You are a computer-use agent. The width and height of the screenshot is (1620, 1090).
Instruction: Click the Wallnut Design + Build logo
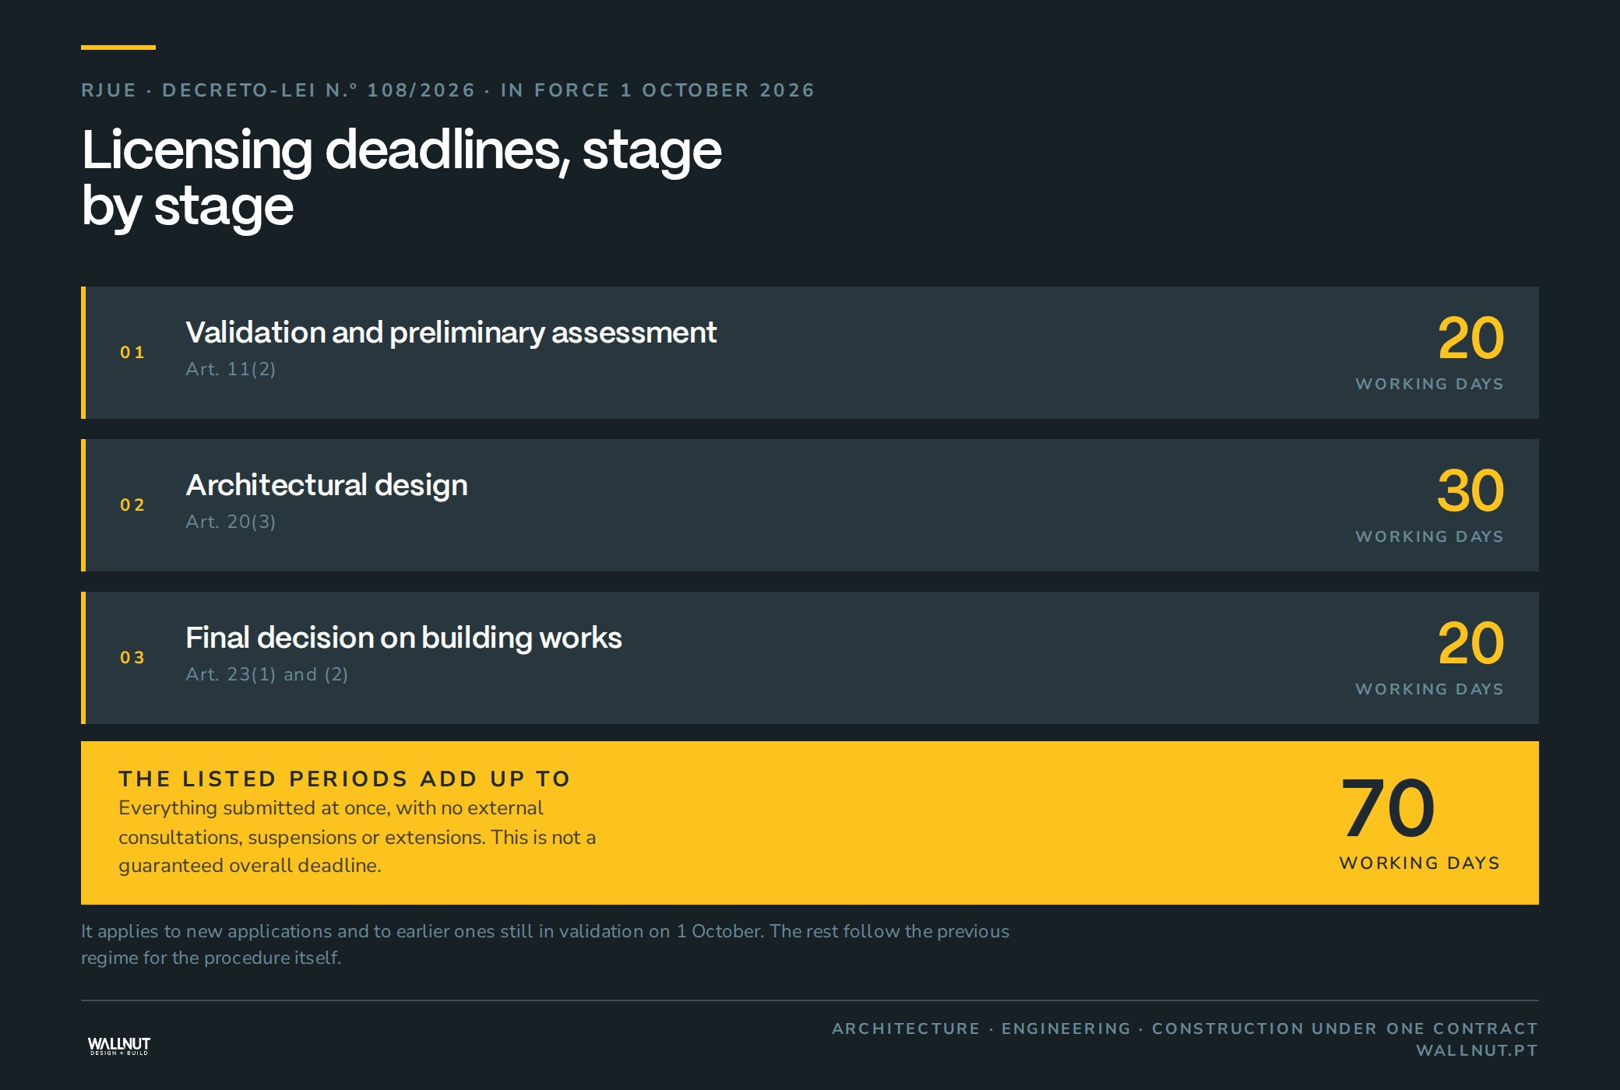coord(119,1046)
